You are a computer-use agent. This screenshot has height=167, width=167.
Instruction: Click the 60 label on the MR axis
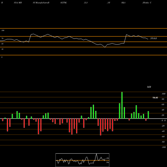(163, 105)
